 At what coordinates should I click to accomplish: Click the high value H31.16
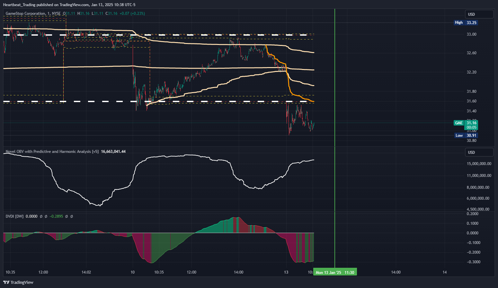(x=84, y=13)
